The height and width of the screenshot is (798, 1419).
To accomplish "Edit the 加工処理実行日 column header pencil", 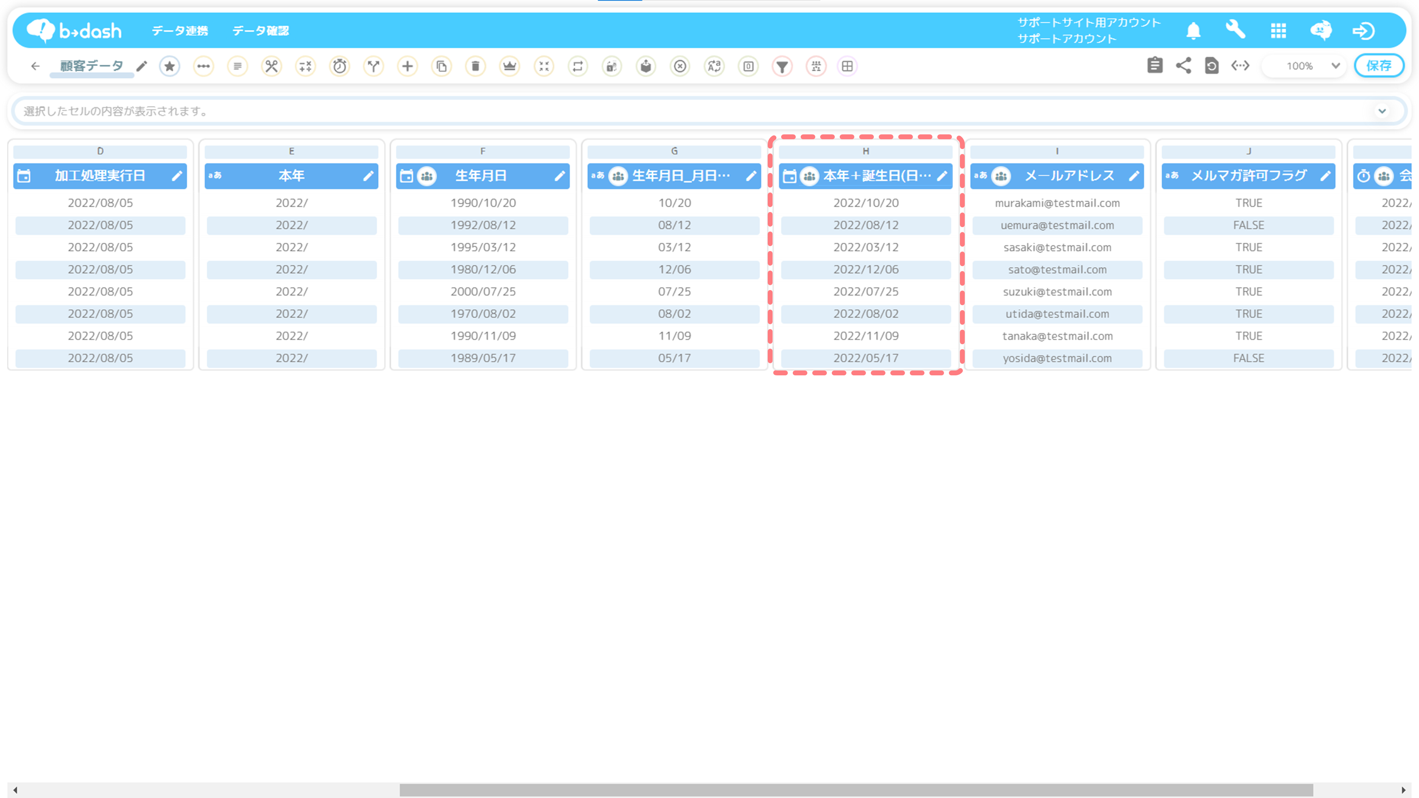I will (x=177, y=176).
